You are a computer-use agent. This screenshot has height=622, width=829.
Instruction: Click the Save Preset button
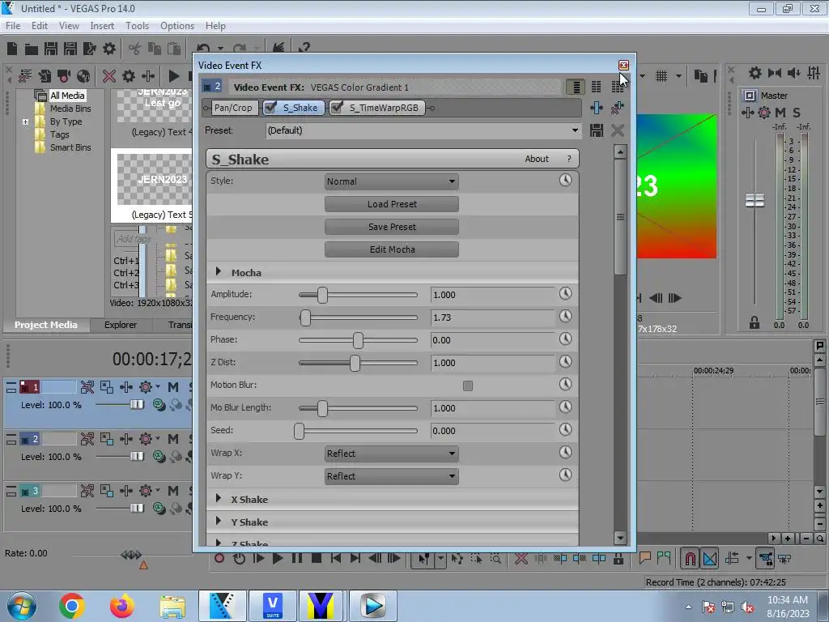click(x=392, y=227)
